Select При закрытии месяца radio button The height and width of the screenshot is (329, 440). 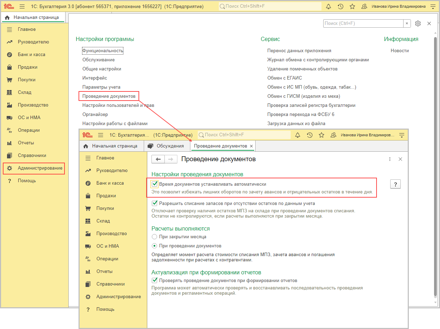click(x=155, y=237)
